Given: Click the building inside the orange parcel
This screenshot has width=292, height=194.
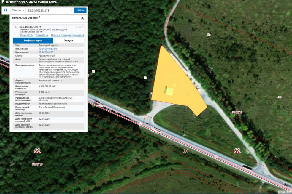Looking at the screenshot, I should tap(169, 91).
